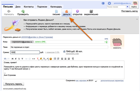The height and width of the screenshot is (91, 140).
Task: Click the Получить пароль button
Action: tap(14, 84)
